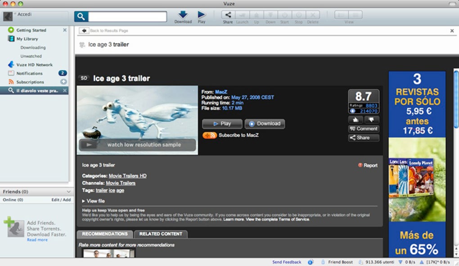The image size is (459, 266).
Task: Open Notifications in sidebar
Action: coord(29,73)
